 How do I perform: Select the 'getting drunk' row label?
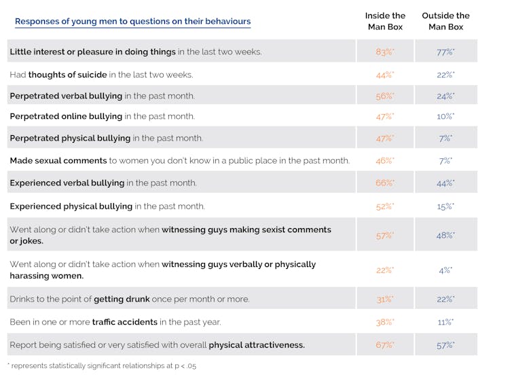(129, 299)
